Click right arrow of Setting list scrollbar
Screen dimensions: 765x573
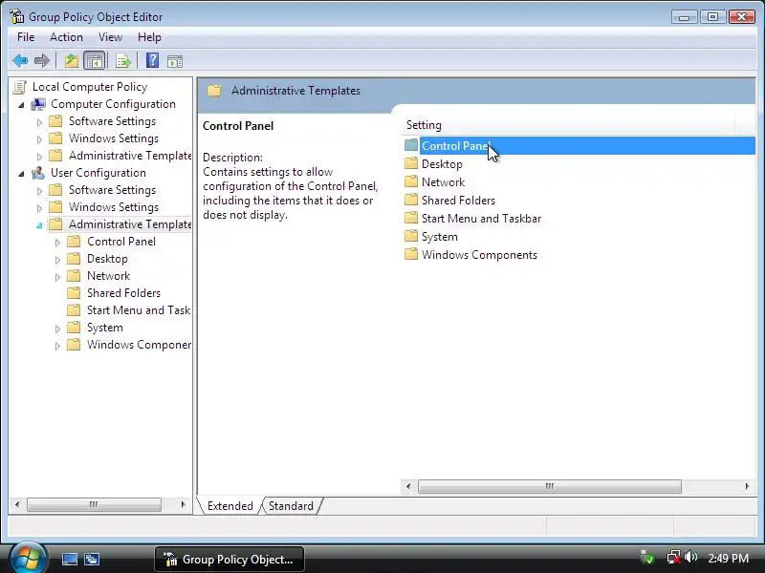747,486
